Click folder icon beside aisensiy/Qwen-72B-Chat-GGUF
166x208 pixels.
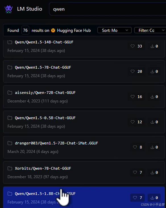[x=10, y=92]
